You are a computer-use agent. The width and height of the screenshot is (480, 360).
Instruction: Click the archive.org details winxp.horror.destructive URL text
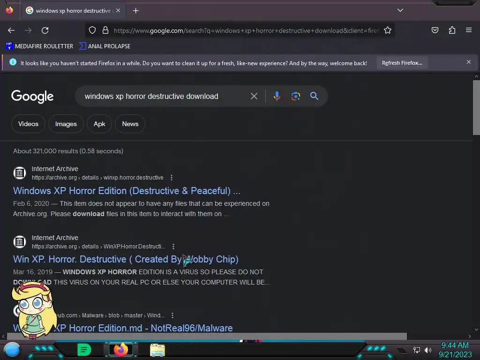point(97,178)
